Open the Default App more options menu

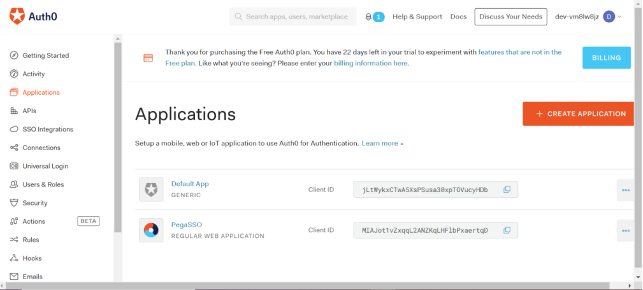tap(625, 190)
